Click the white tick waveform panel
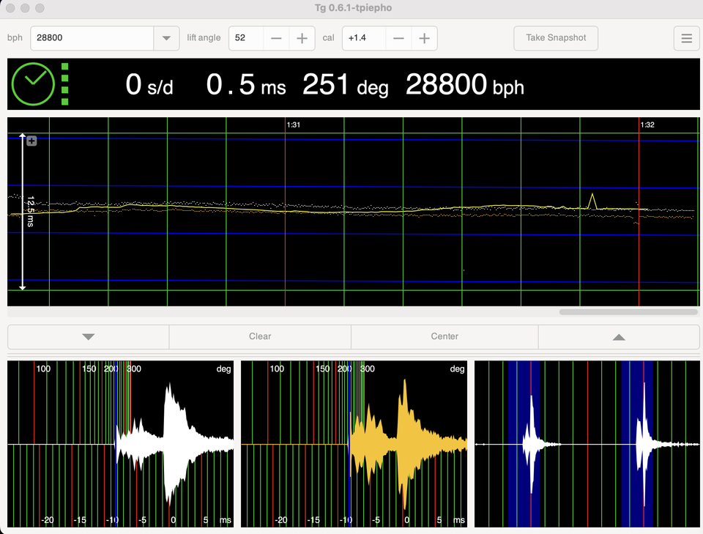703x534 pixels. [121, 443]
